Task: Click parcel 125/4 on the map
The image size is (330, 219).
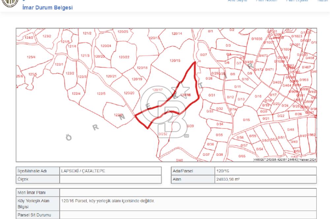Action: [31, 57]
